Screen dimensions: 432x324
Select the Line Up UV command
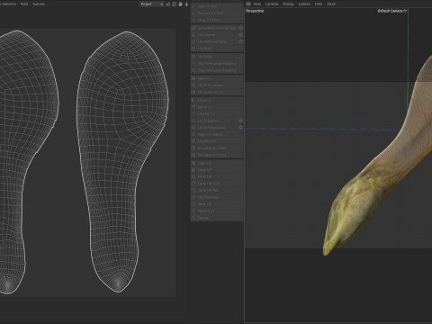(x=217, y=114)
